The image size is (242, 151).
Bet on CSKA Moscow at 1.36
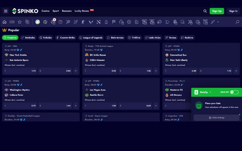pyautogui.click(x=135, y=71)
